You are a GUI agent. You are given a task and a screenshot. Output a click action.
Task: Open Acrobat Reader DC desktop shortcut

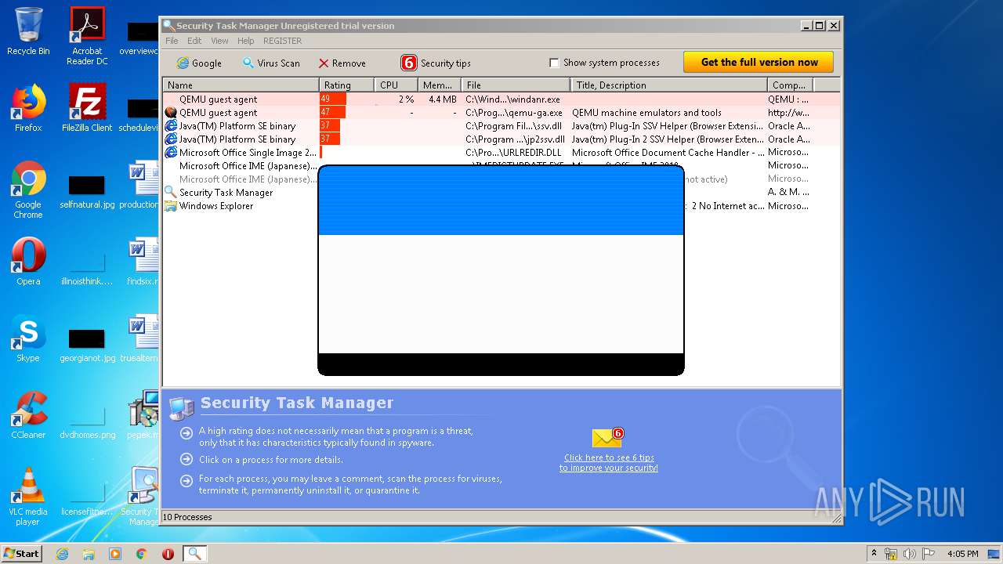click(87, 36)
